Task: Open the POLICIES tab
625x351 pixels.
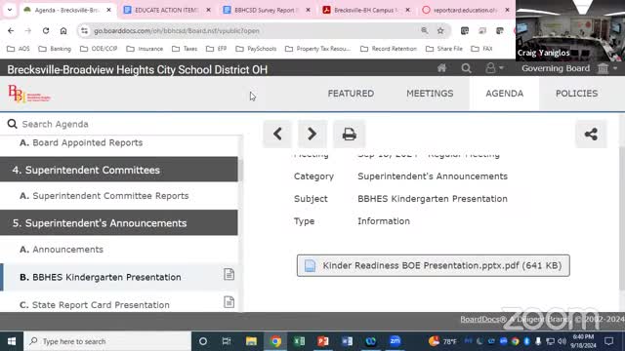Action: click(576, 94)
